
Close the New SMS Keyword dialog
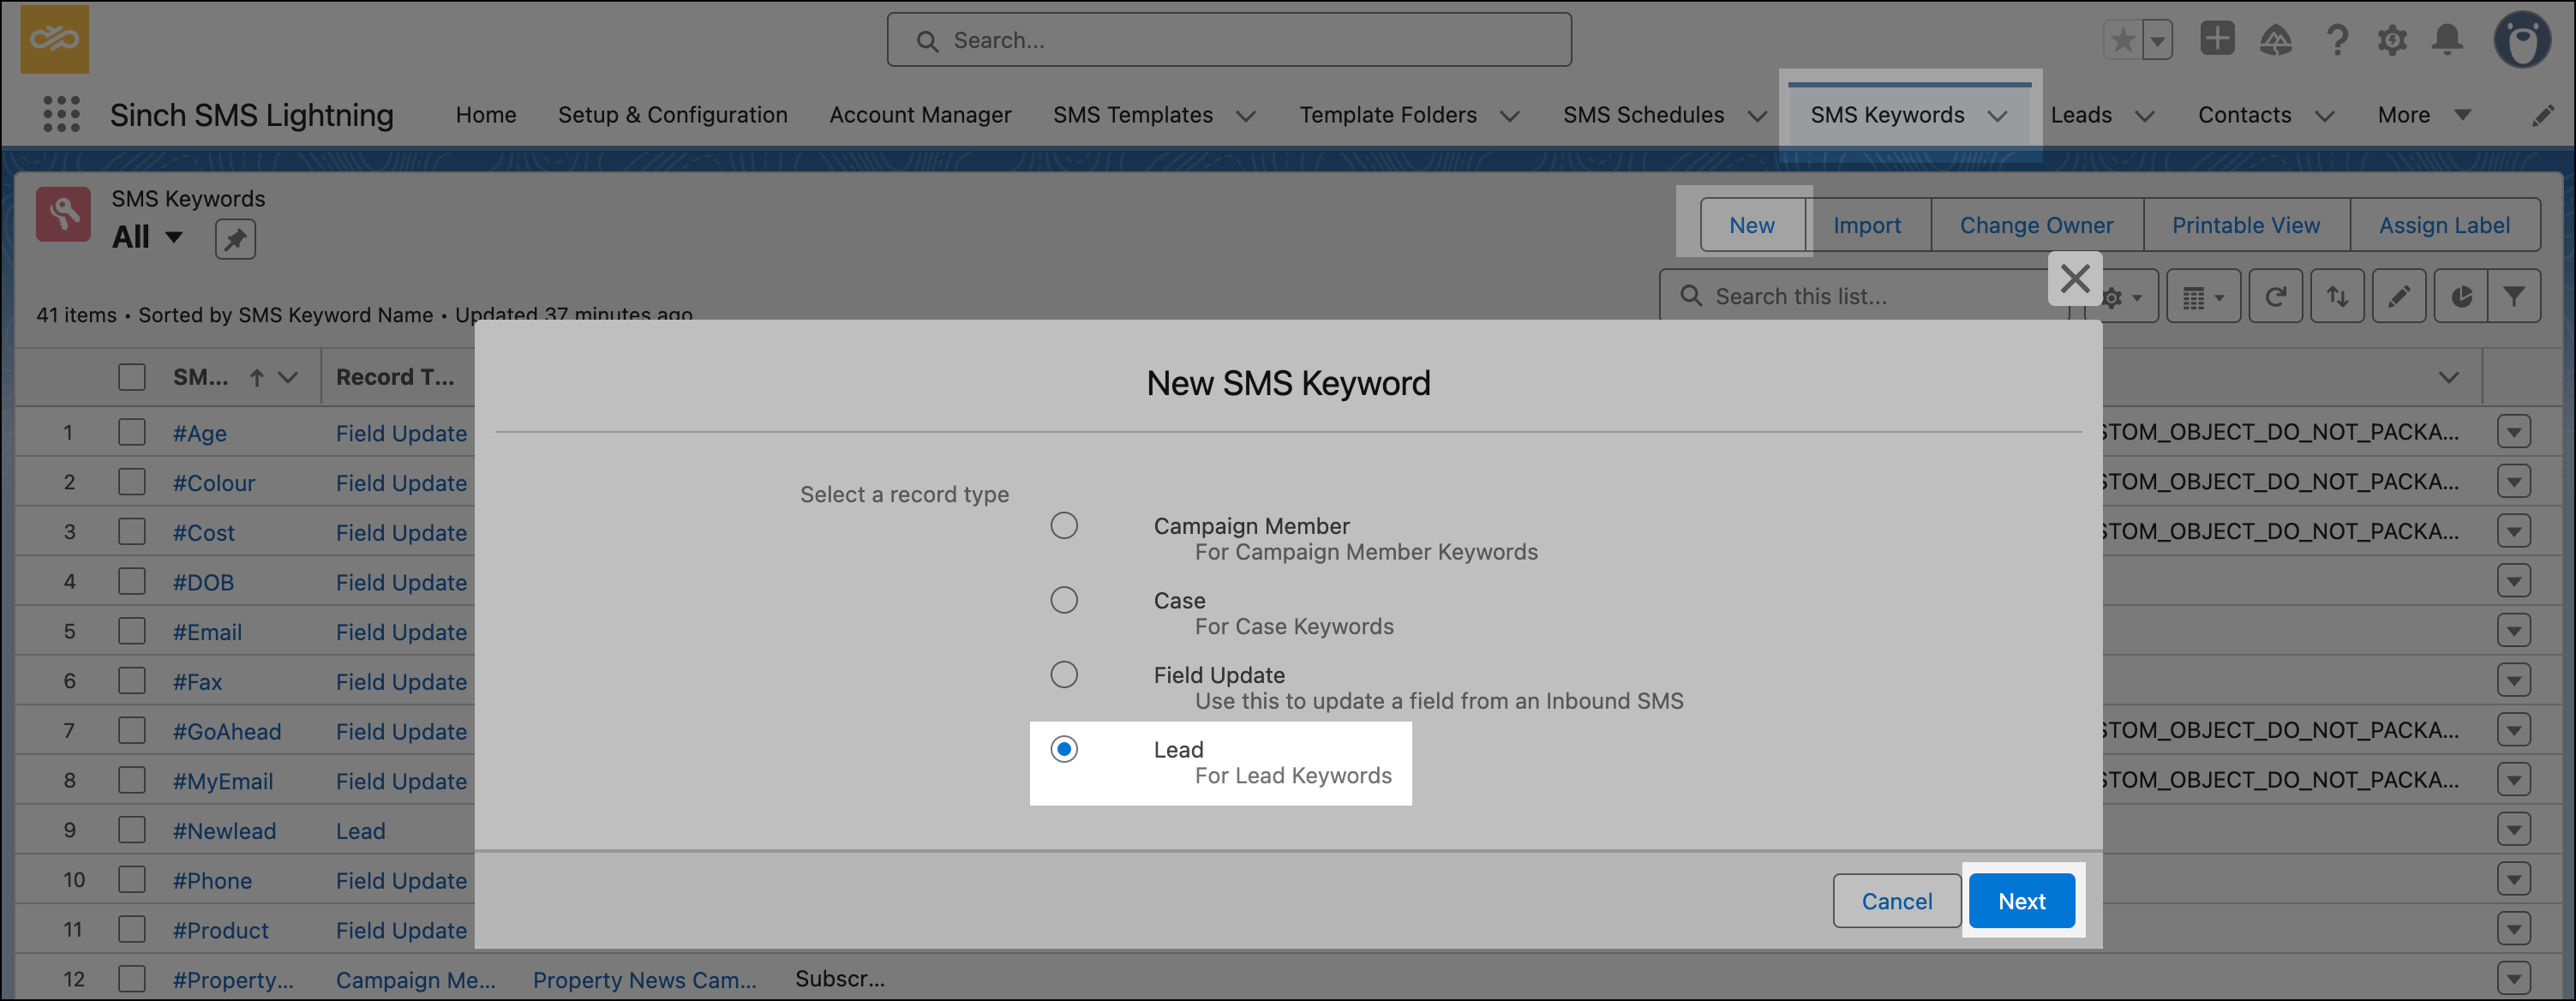[2075, 278]
